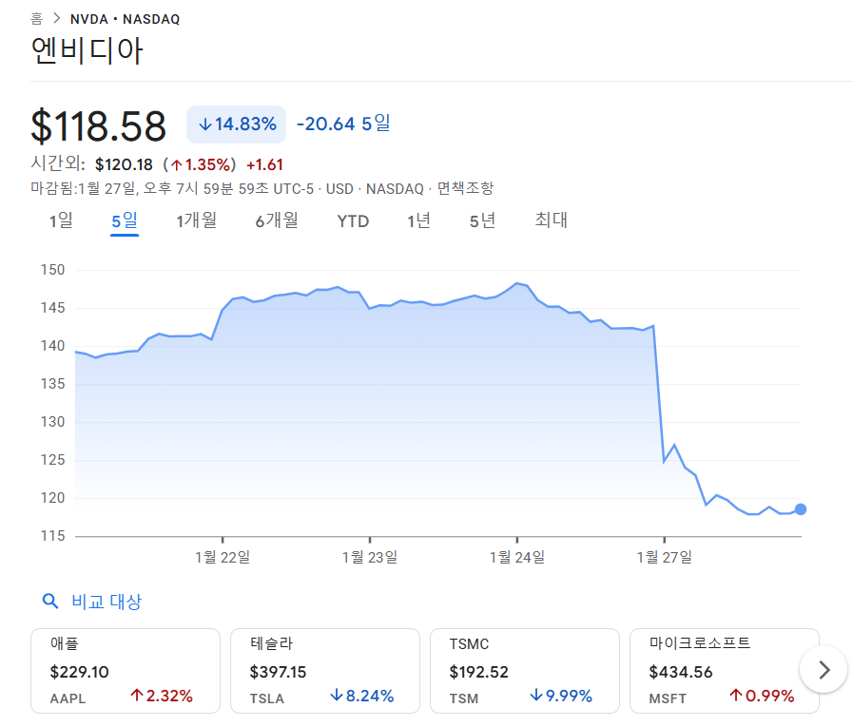Click the right arrow chevron beside the comparison cards

click(x=823, y=669)
